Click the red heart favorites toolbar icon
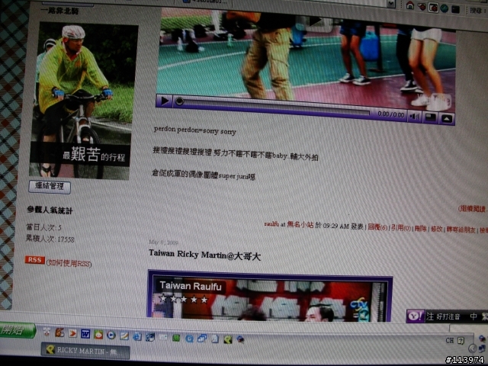Image resolution: width=488 pixels, height=366 pixels. 422,6
